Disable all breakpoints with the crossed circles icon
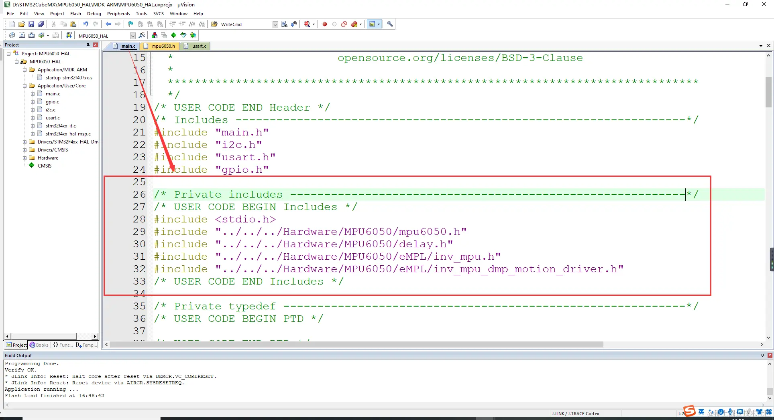 point(344,24)
